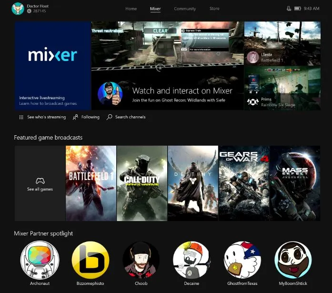332x293 pixels.
Task: Open the Store tab
Action: (214, 9)
